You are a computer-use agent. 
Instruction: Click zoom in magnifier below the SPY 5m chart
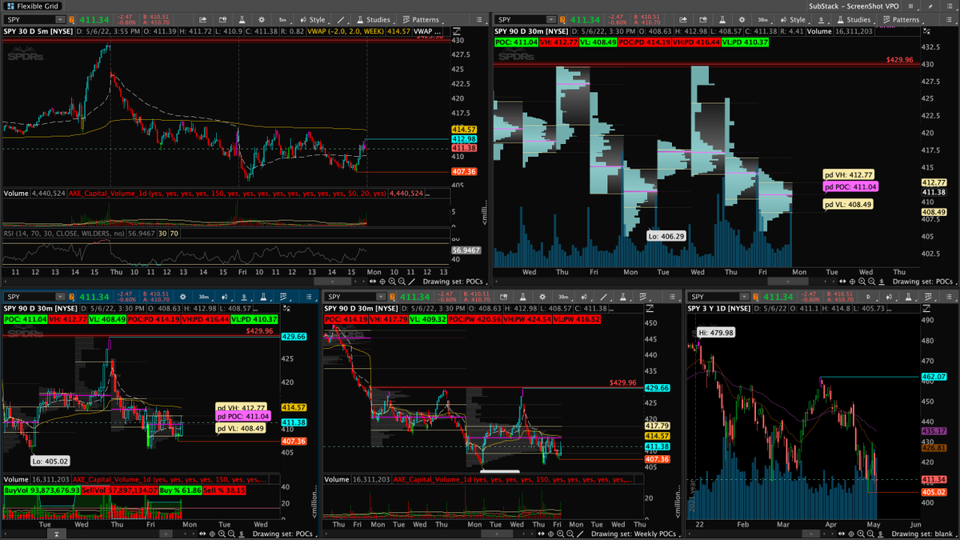pos(392,282)
